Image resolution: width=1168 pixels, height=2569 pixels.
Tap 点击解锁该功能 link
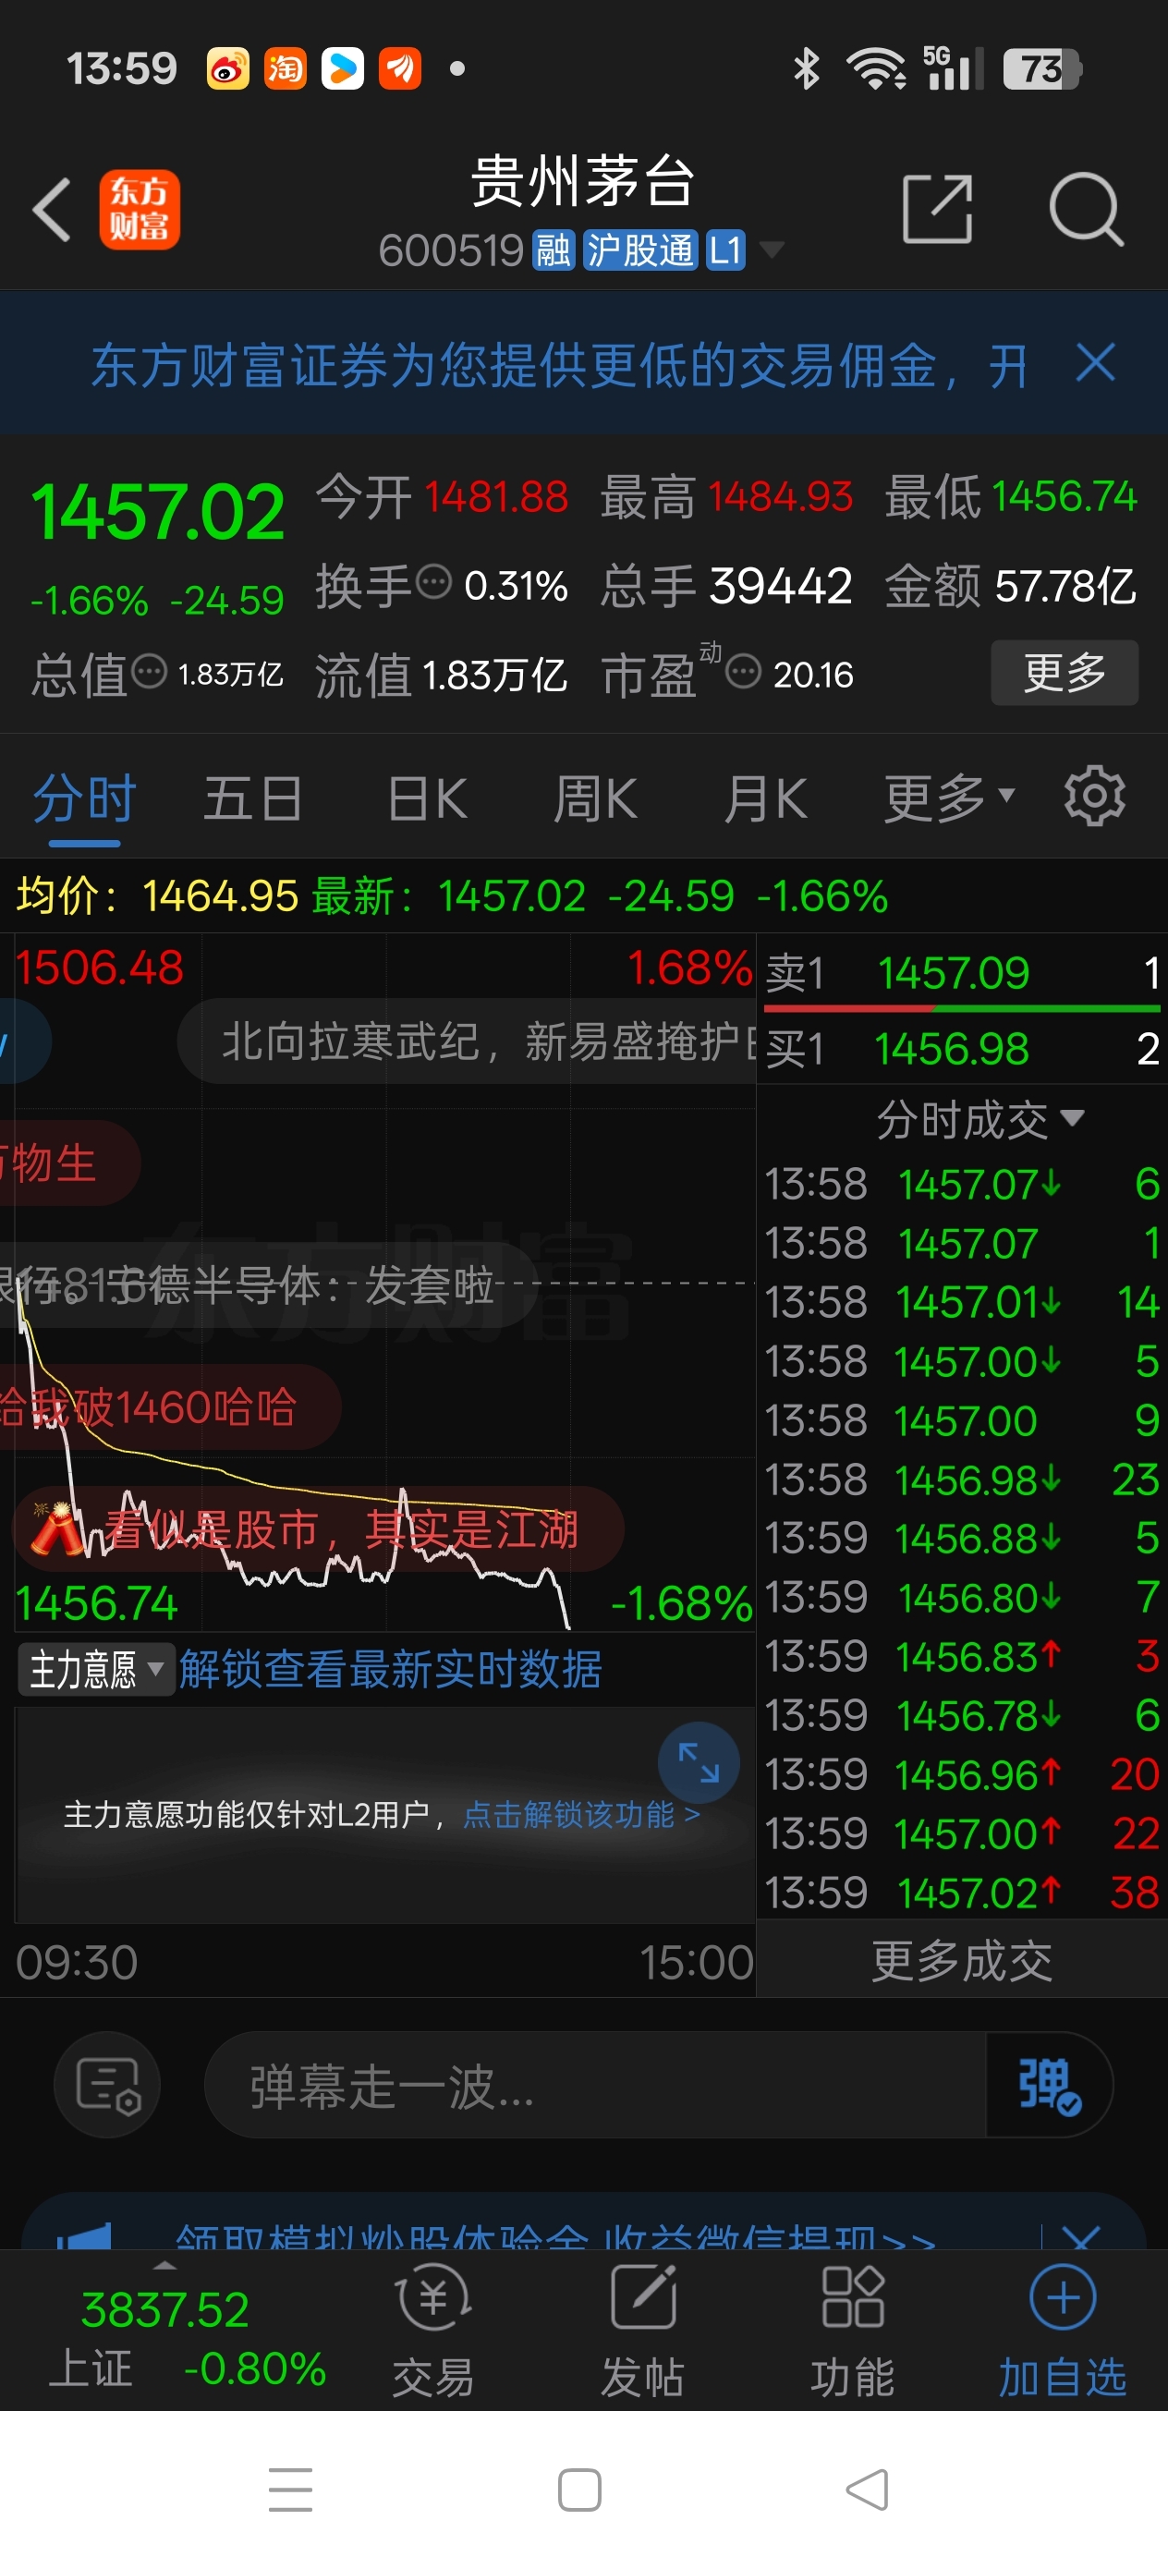point(581,1814)
